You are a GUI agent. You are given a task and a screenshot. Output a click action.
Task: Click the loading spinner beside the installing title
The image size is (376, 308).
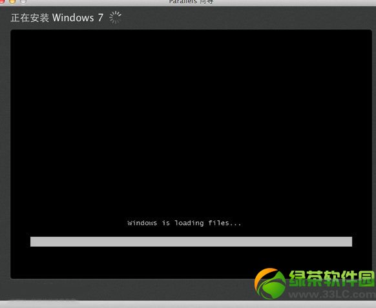point(115,17)
